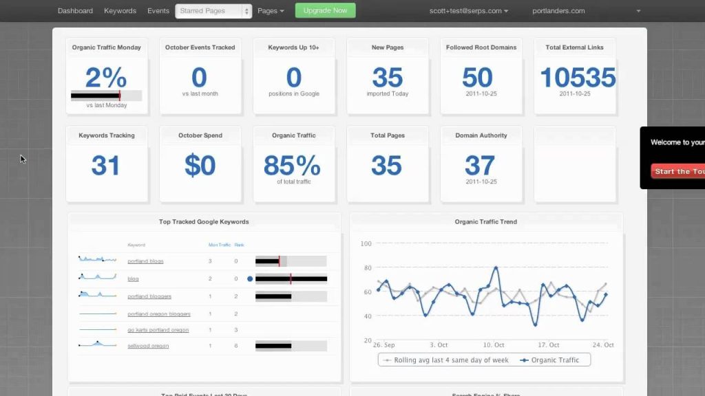Click the Domain Authority 37 value
This screenshot has height=396, width=705.
[x=480, y=166]
